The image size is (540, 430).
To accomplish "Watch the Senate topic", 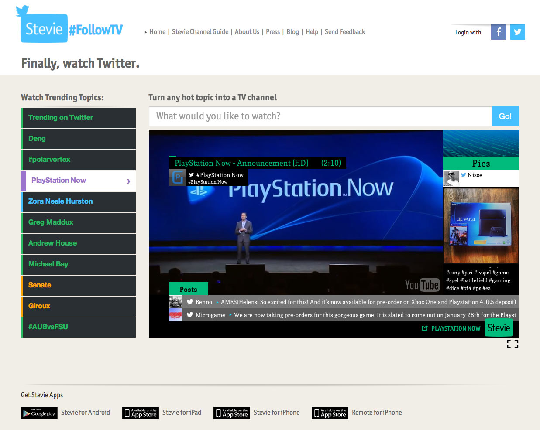I will 79,285.
